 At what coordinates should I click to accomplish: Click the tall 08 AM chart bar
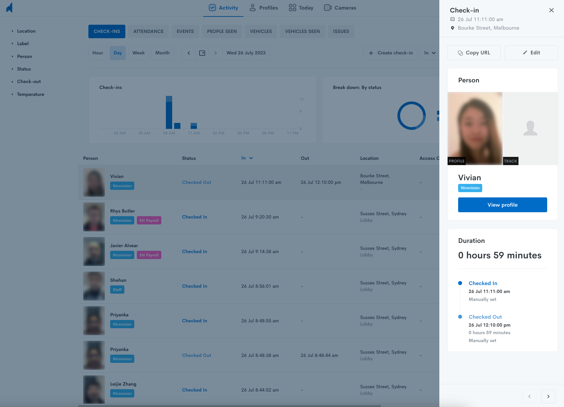(169, 112)
